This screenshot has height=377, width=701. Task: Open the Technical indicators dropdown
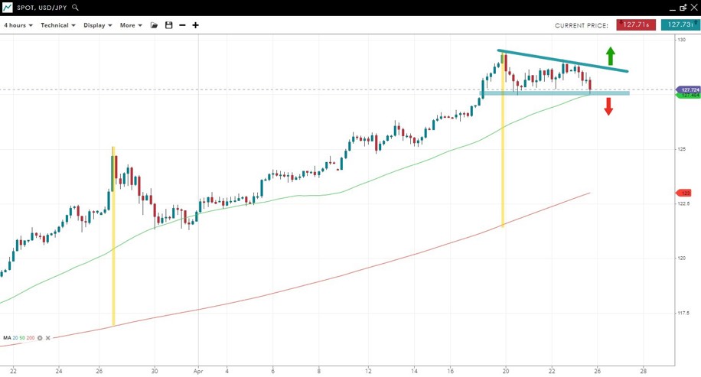tap(57, 25)
